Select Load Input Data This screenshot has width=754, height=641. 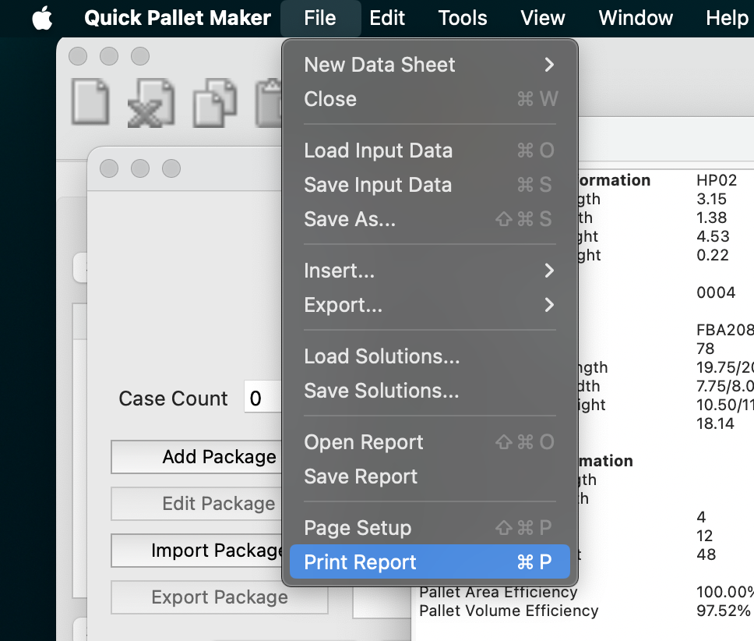click(430, 151)
